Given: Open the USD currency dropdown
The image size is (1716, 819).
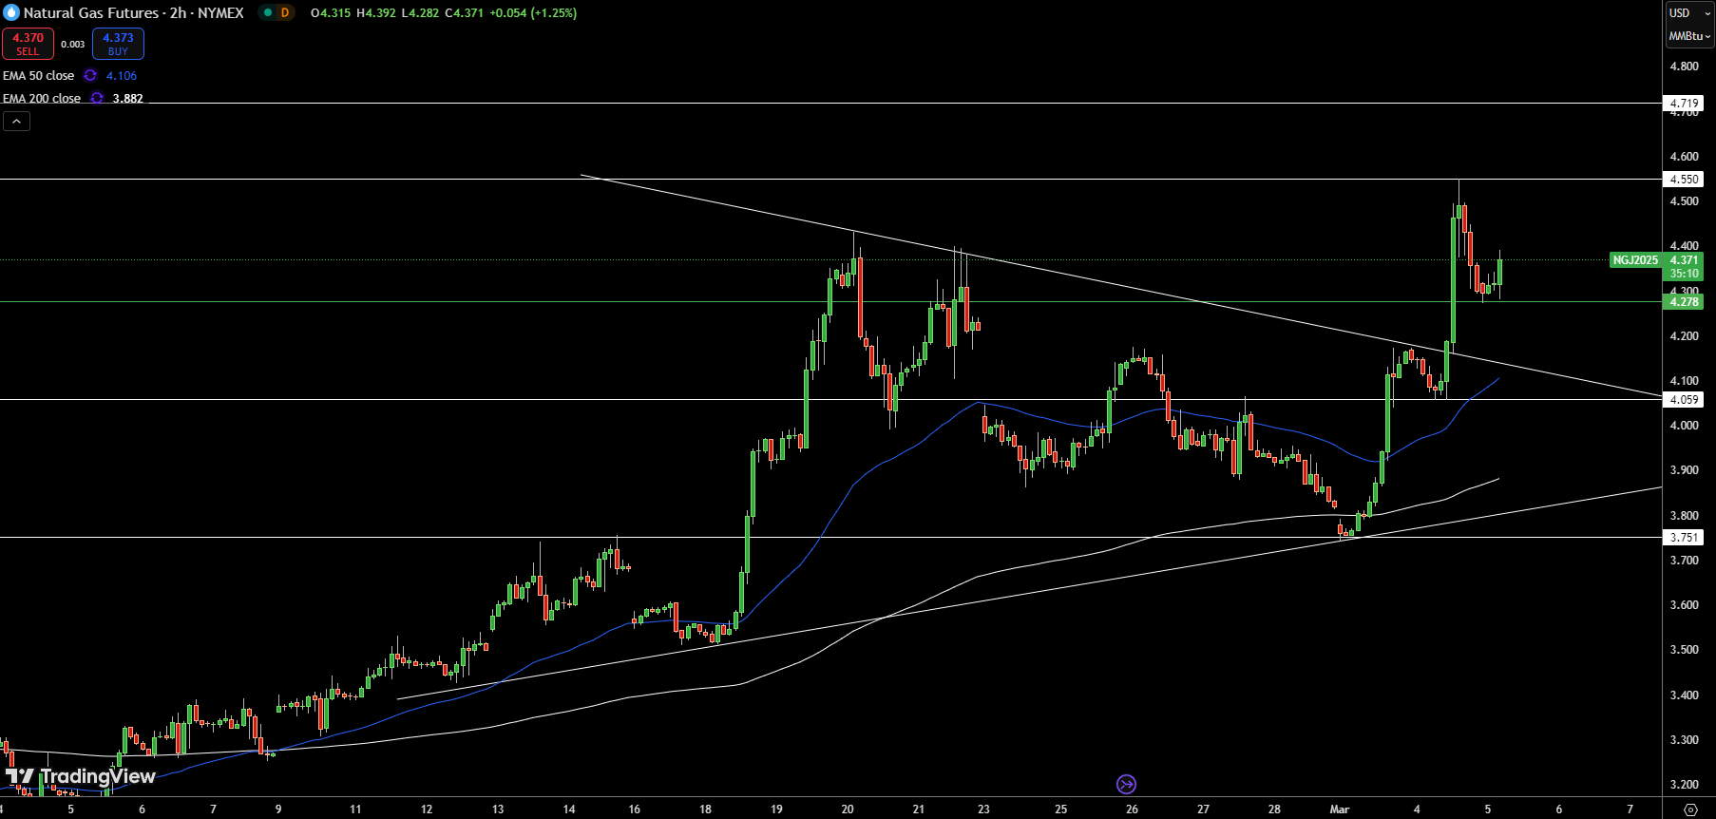Looking at the screenshot, I should coord(1689,12).
